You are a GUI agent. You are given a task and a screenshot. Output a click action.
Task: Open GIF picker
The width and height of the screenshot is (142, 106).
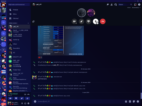click(130, 101)
